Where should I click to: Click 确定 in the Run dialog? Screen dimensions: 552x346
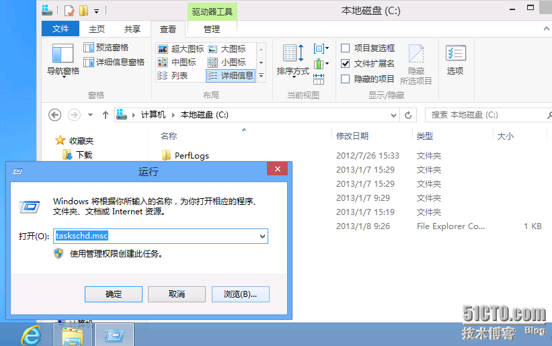[x=114, y=294]
